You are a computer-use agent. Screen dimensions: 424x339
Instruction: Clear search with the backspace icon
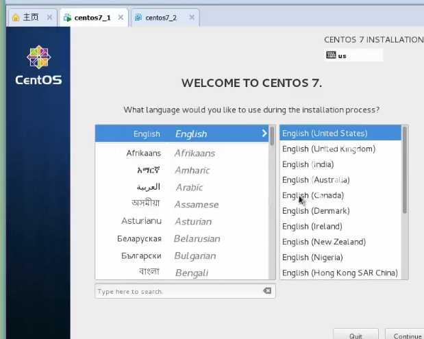pyautogui.click(x=267, y=290)
